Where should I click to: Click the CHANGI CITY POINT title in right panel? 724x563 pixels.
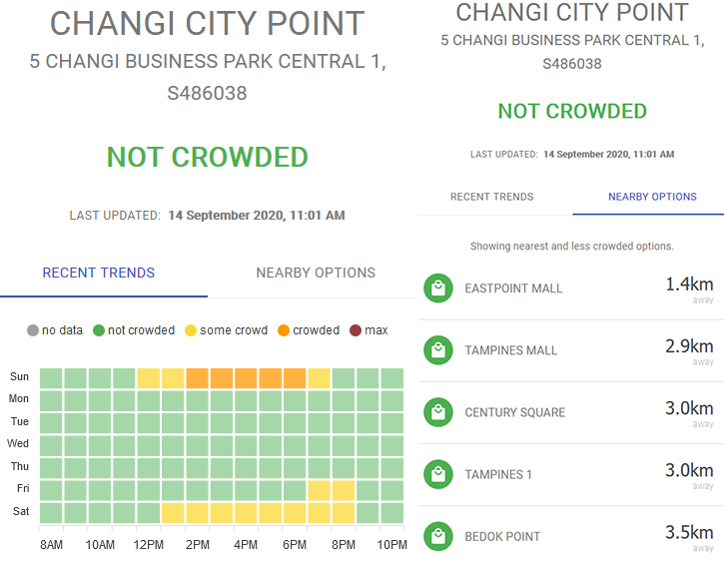(x=572, y=12)
